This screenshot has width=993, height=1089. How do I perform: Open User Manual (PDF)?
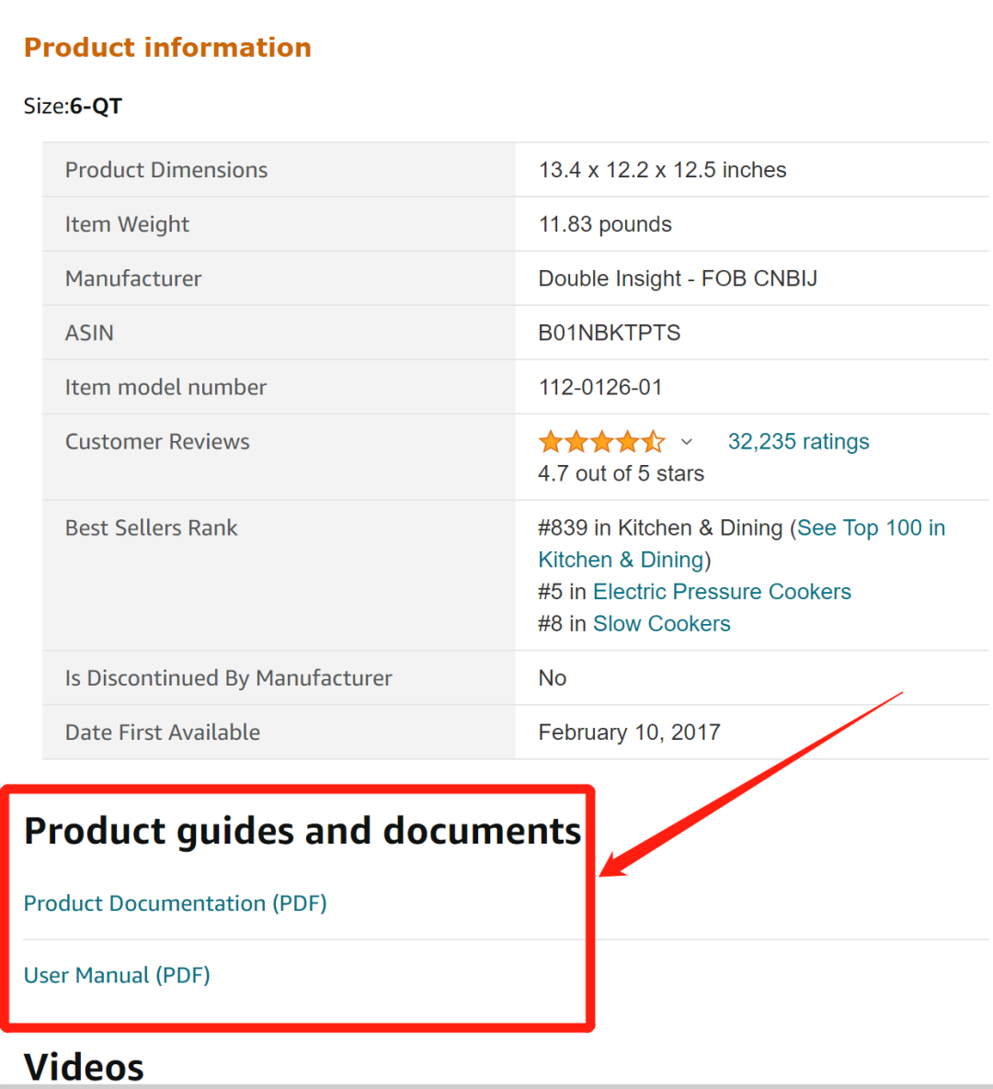117,975
